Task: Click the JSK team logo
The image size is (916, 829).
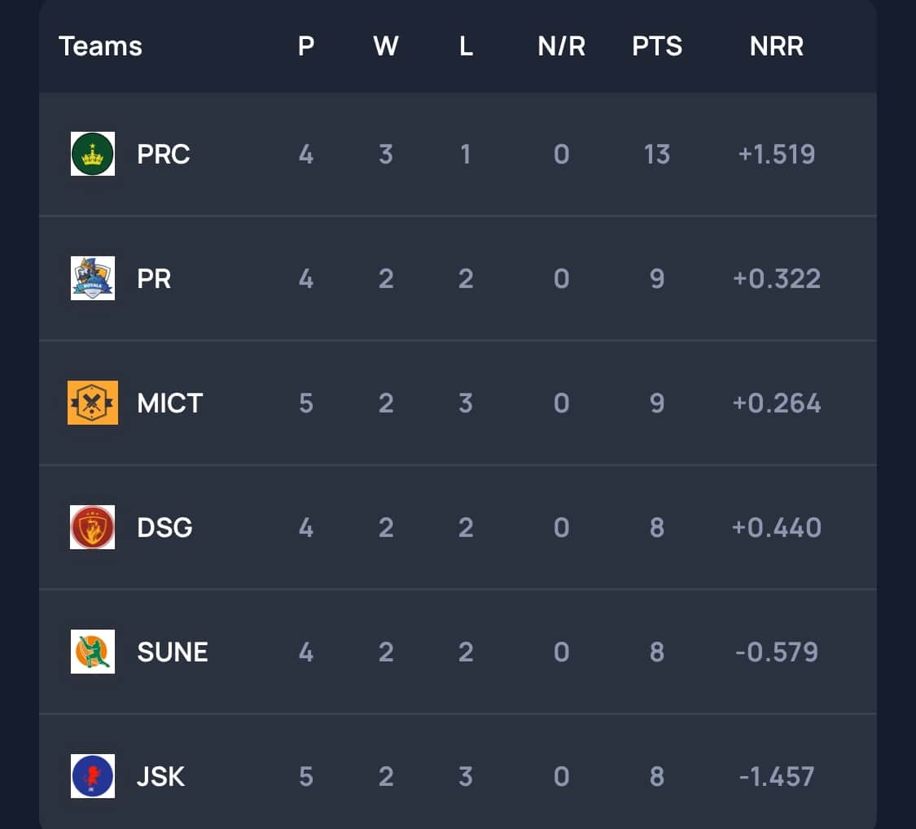Action: point(93,776)
